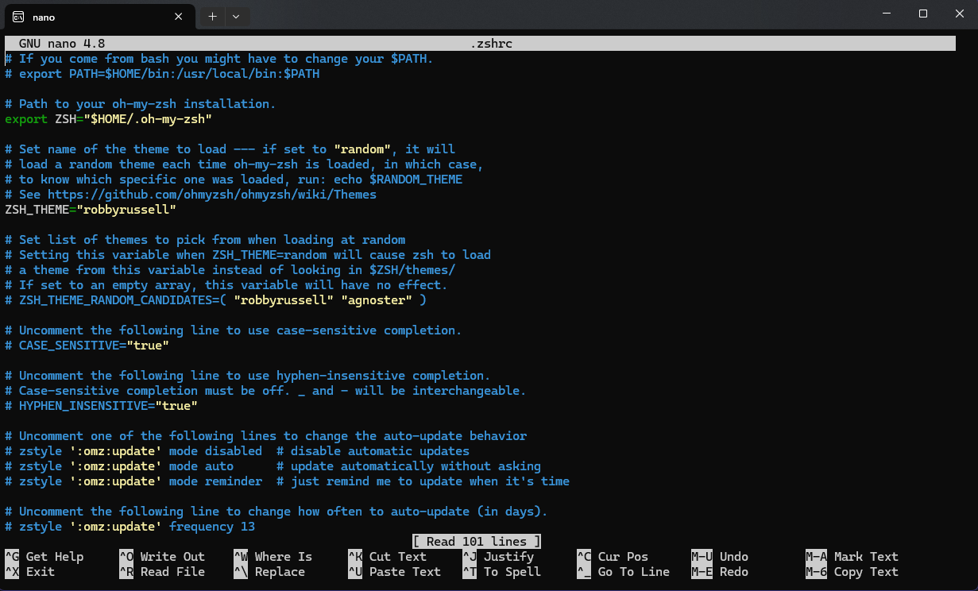Click the ZSH_THEME_RANDOM_CANDIDATES comment line
Image resolution: width=978 pixels, height=591 pixels.
[x=215, y=300]
